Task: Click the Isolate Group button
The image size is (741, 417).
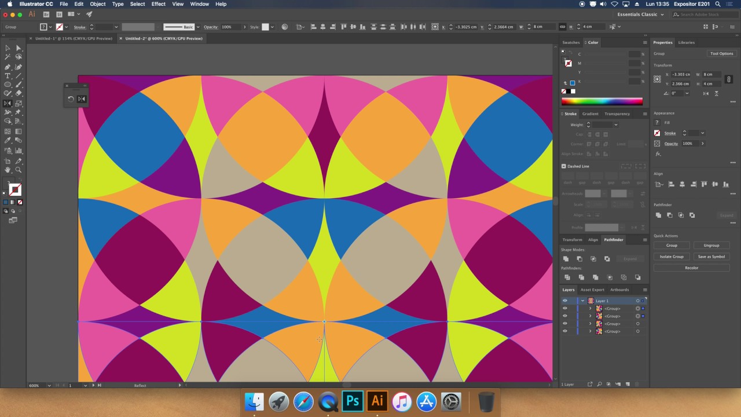Action: pos(672,257)
